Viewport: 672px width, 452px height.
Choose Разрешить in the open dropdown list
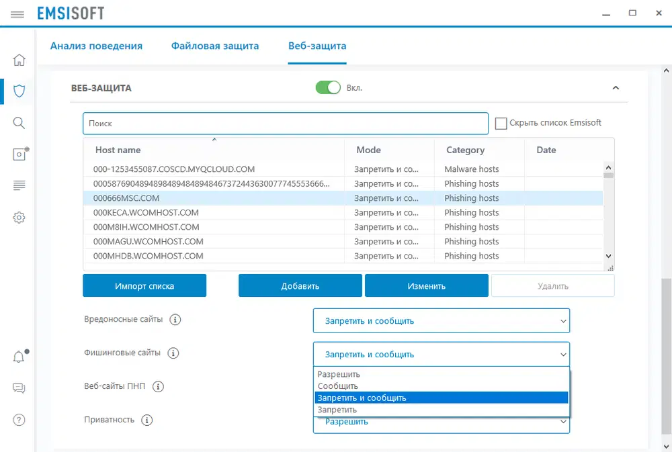coord(339,374)
